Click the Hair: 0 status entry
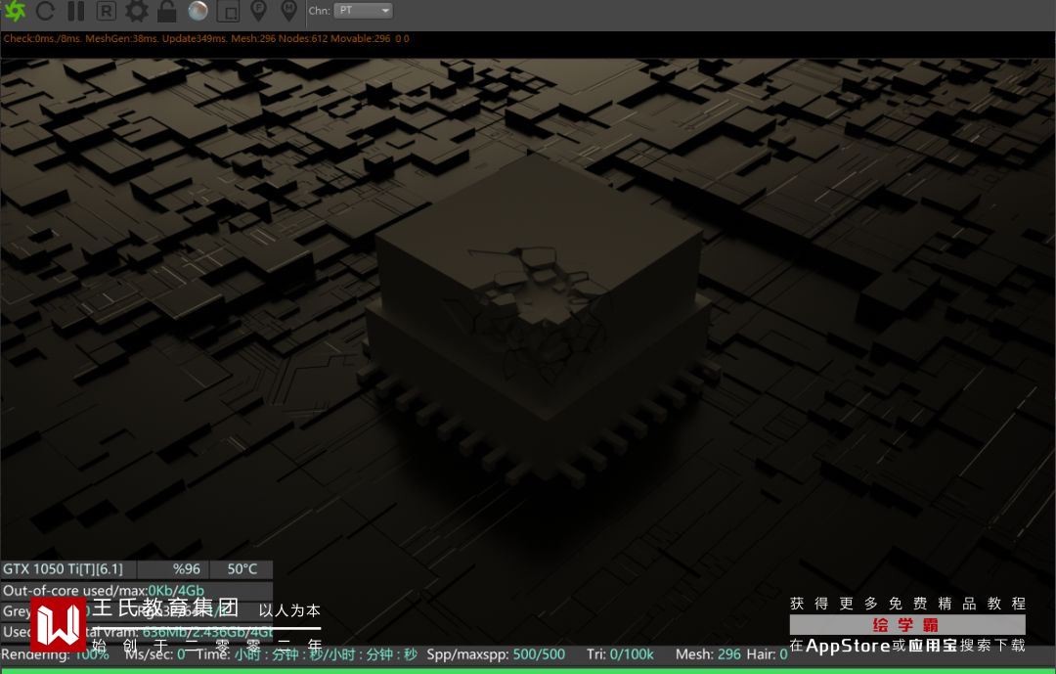This screenshot has width=1056, height=674. [768, 654]
